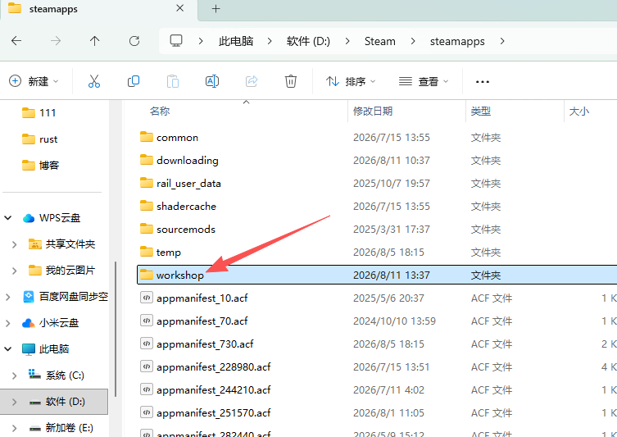617x437 pixels.
Task: Open the three-dot more options menu
Action: click(483, 81)
